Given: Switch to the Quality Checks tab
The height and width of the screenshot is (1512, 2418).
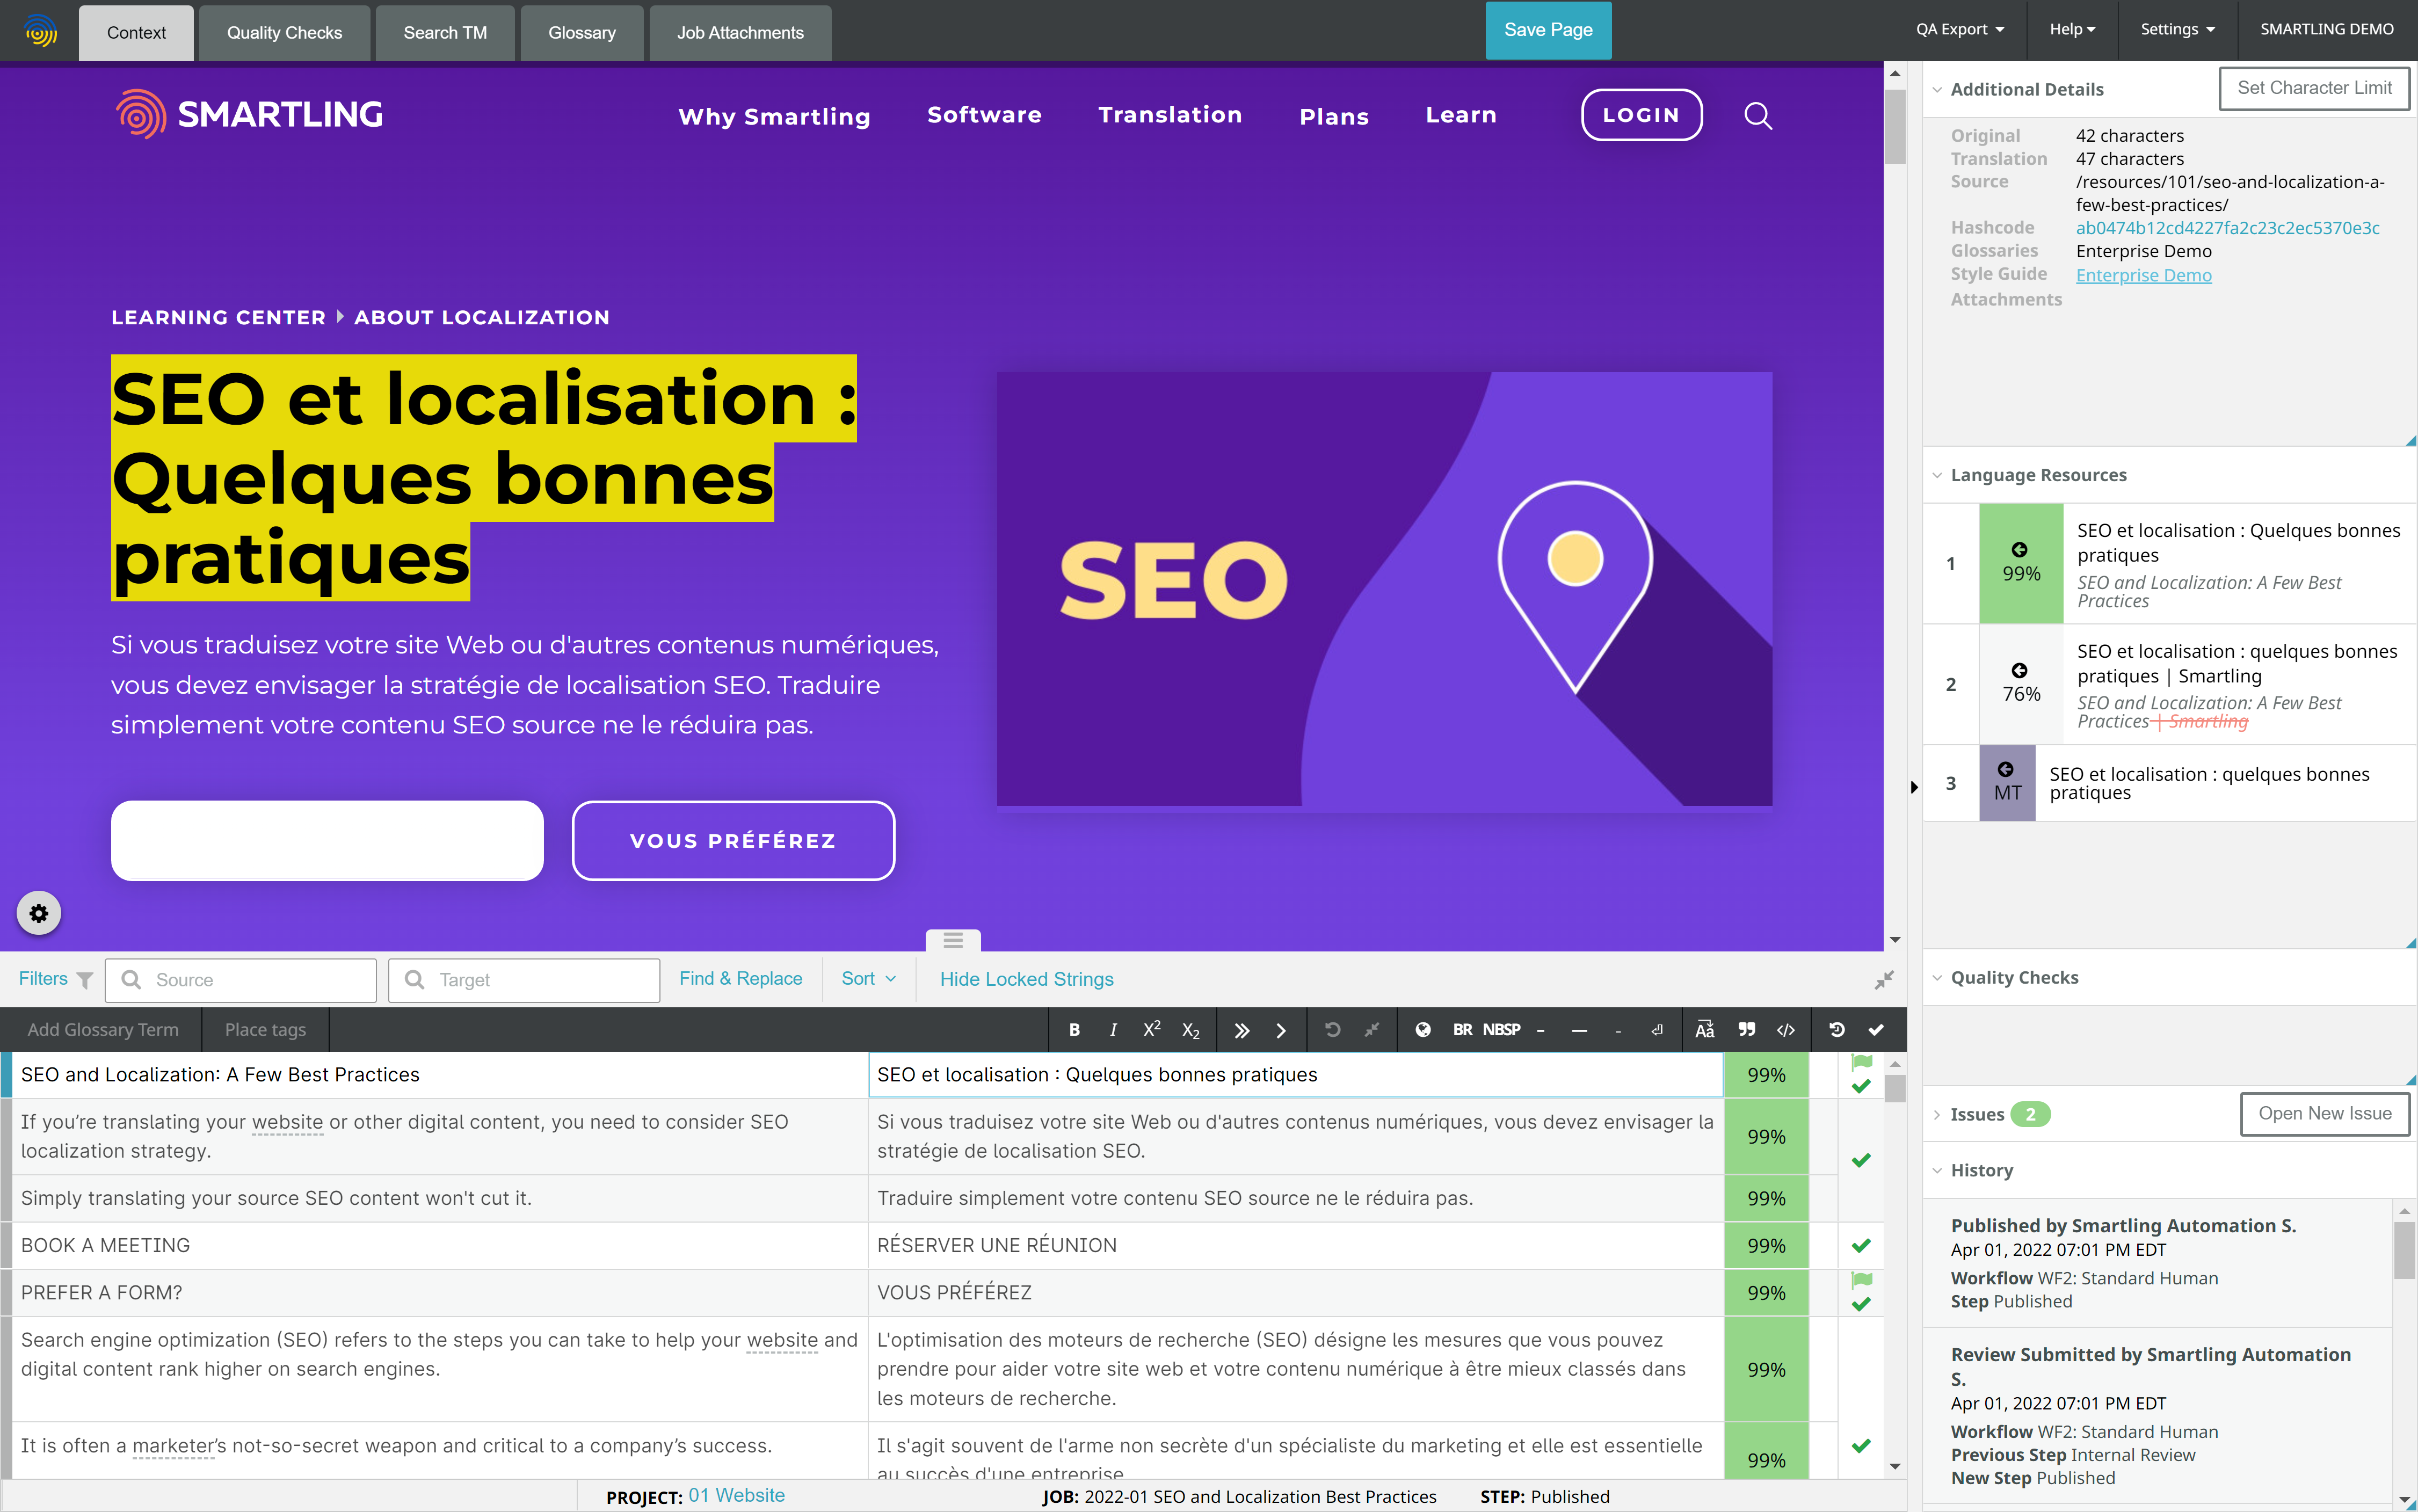Looking at the screenshot, I should (284, 32).
